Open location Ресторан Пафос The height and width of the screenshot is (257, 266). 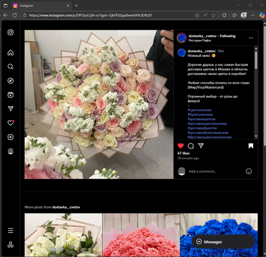[200, 40]
